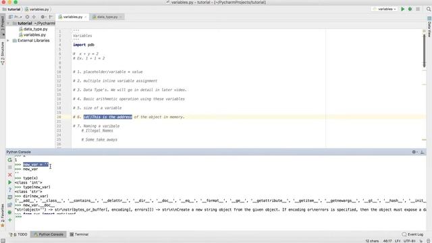Viewport: 432px width, 243px height.
Task: Open Search Everywhere magnifier icon
Action: coord(429,9)
